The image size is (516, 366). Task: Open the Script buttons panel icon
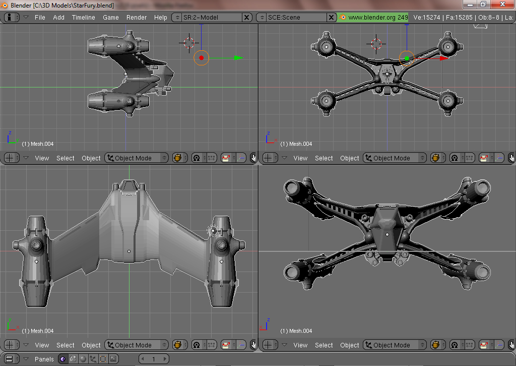[73, 359]
